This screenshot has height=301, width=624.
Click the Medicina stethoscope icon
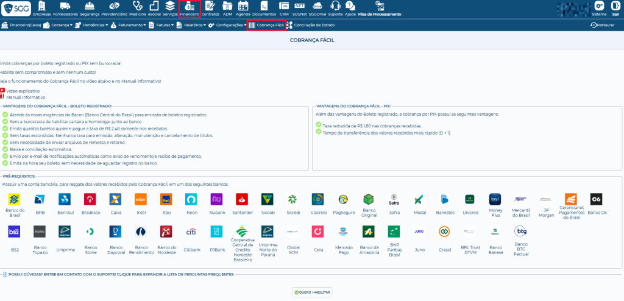click(137, 6)
